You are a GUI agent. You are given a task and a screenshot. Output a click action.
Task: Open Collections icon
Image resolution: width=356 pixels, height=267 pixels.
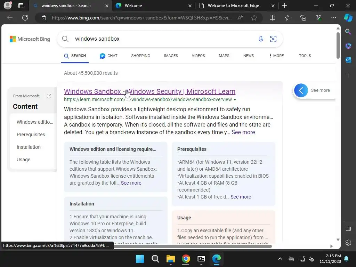pyautogui.click(x=303, y=18)
